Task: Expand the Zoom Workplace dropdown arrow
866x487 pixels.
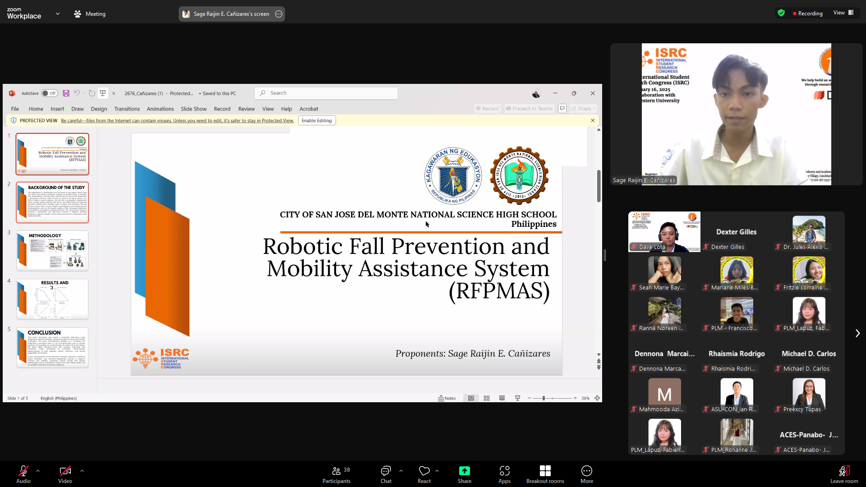Action: pos(58,14)
